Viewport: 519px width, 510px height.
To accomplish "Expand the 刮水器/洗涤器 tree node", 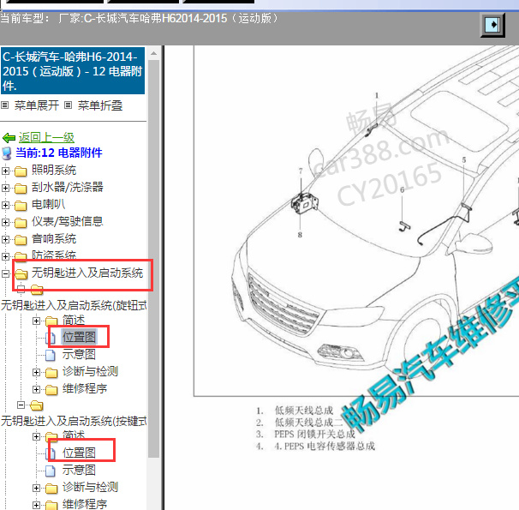I will click(x=5, y=188).
